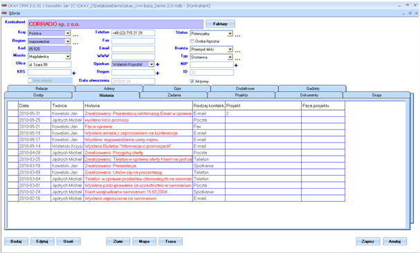The width and height of the screenshot is (420, 253).
Task: Click the Faza projektu column header
Action: tap(323, 106)
